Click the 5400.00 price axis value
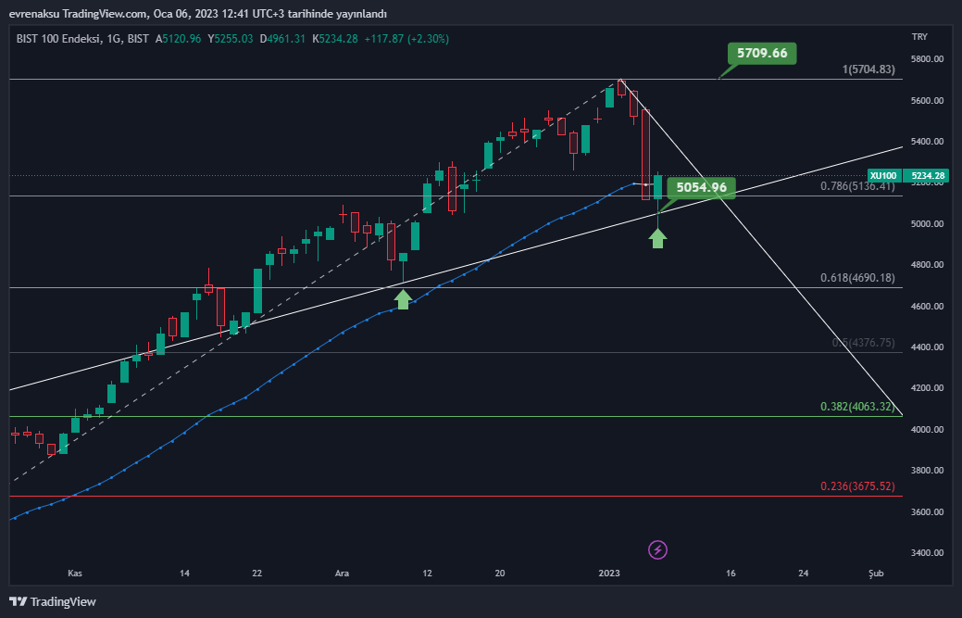Screen dimensions: 962x618 coord(928,142)
